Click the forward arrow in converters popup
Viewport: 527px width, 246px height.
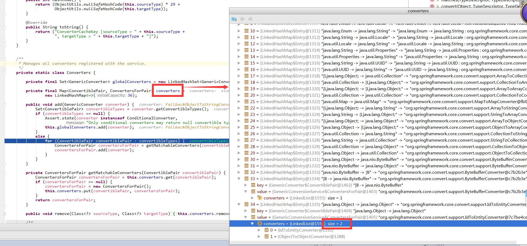click(x=251, y=19)
